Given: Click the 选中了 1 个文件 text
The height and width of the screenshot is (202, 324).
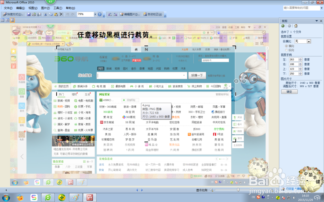Looking at the screenshot, I should click(291, 32).
